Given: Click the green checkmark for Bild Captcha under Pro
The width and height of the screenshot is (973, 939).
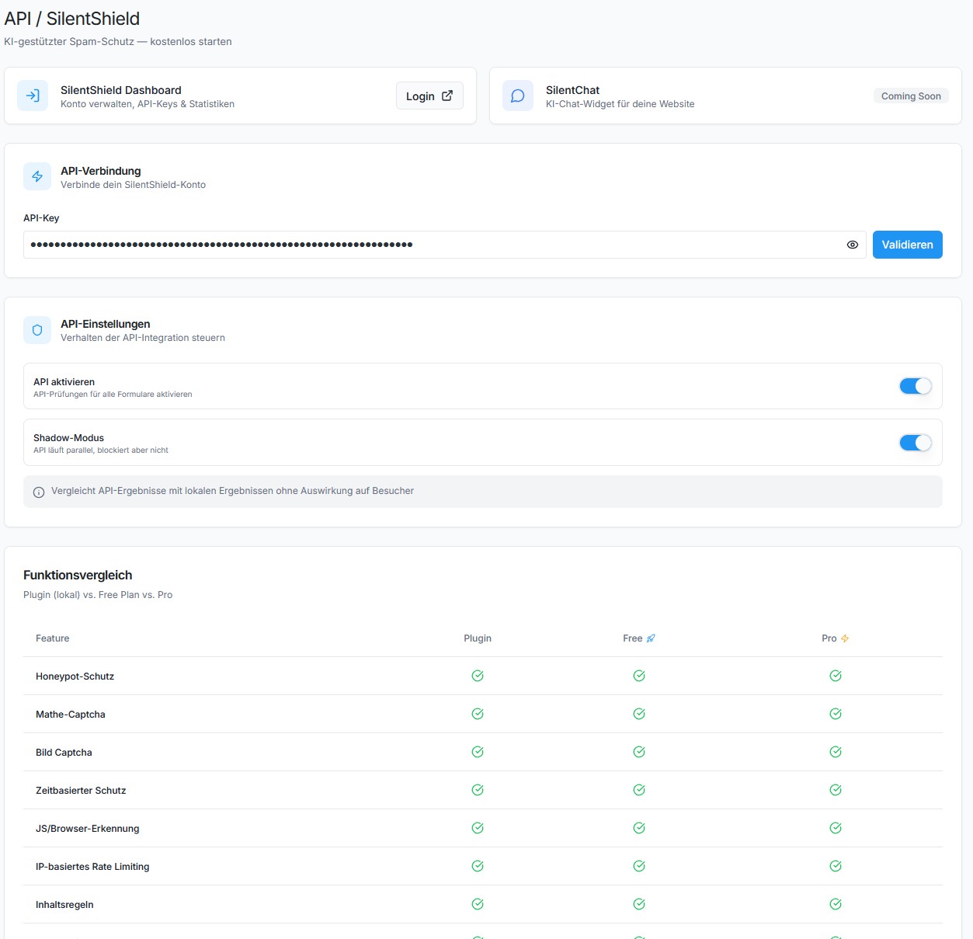Looking at the screenshot, I should (836, 752).
